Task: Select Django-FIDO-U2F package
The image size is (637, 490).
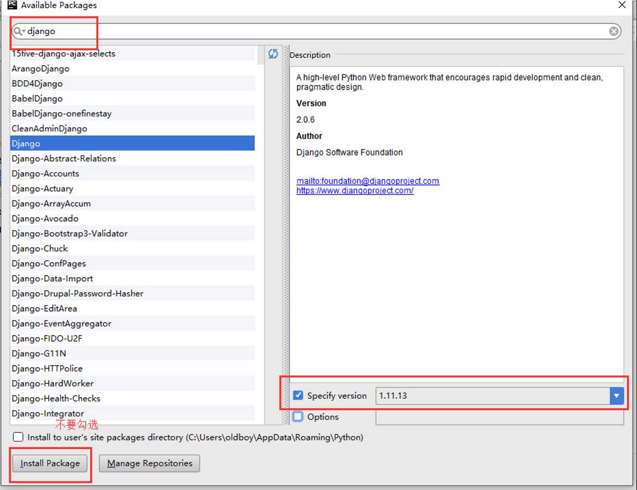Action: (132, 339)
